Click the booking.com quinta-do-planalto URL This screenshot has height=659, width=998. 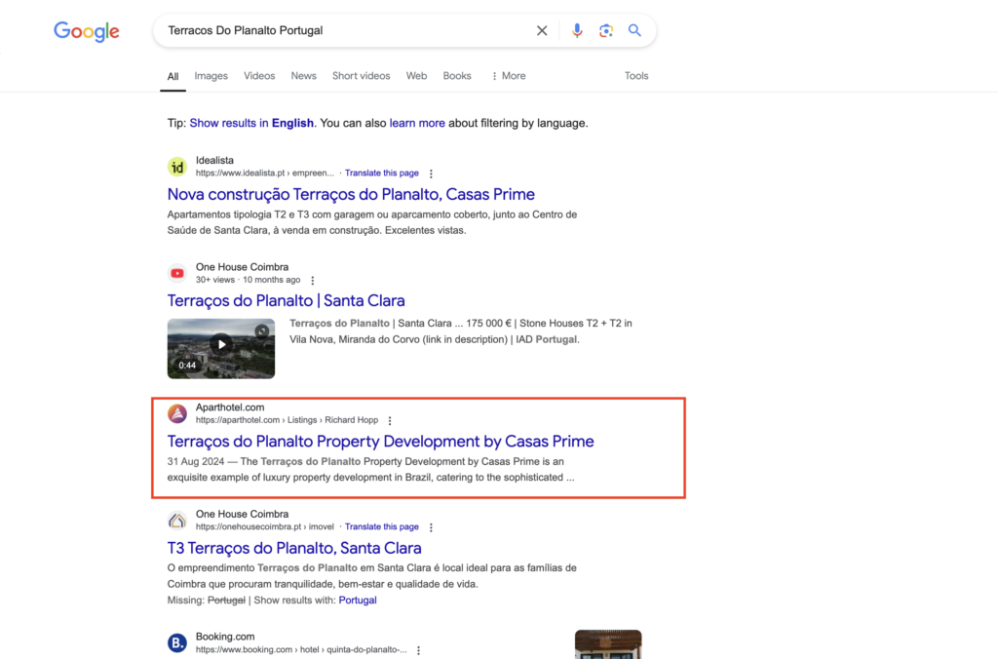tap(301, 650)
